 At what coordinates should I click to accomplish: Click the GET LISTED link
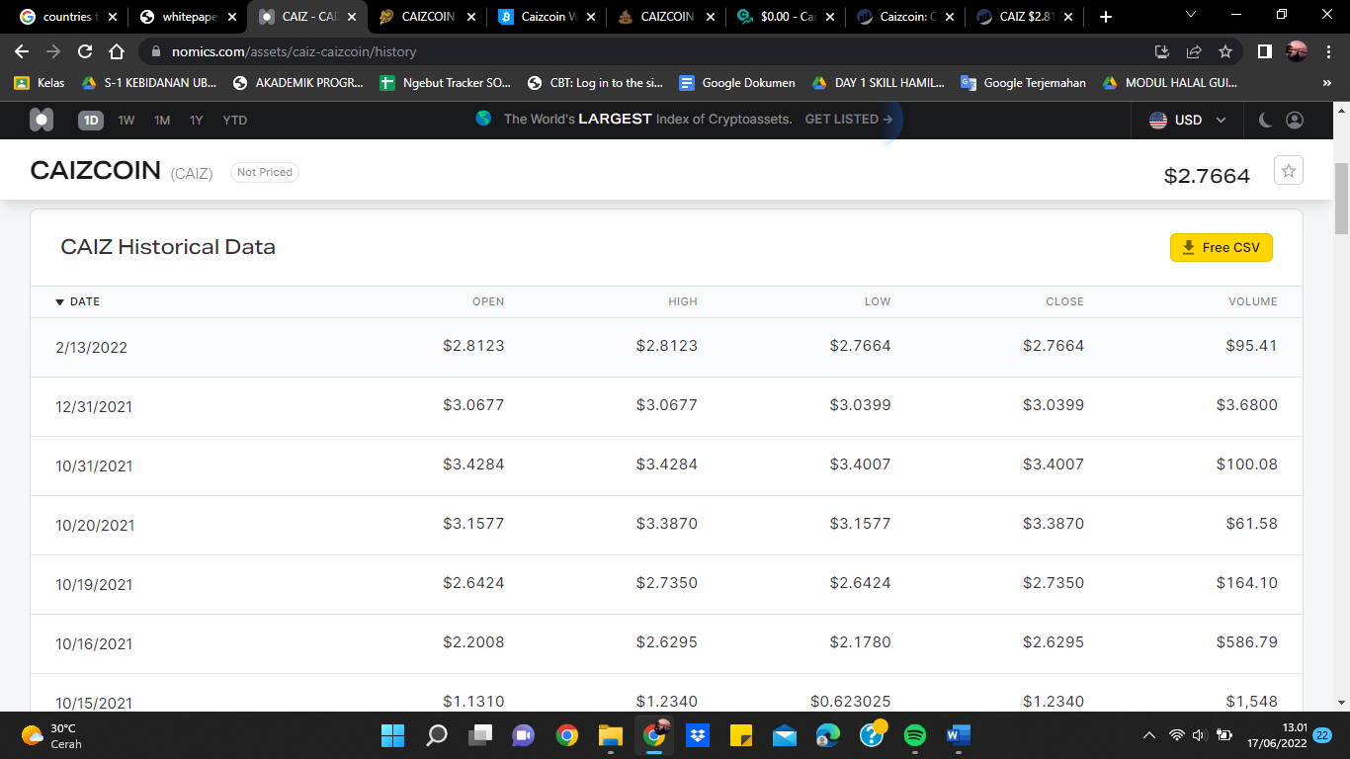pyautogui.click(x=849, y=119)
